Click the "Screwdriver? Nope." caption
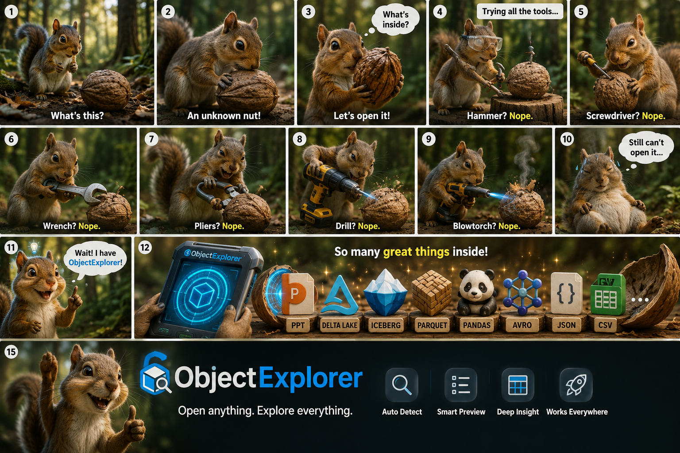The width and height of the screenshot is (680, 453). [626, 116]
